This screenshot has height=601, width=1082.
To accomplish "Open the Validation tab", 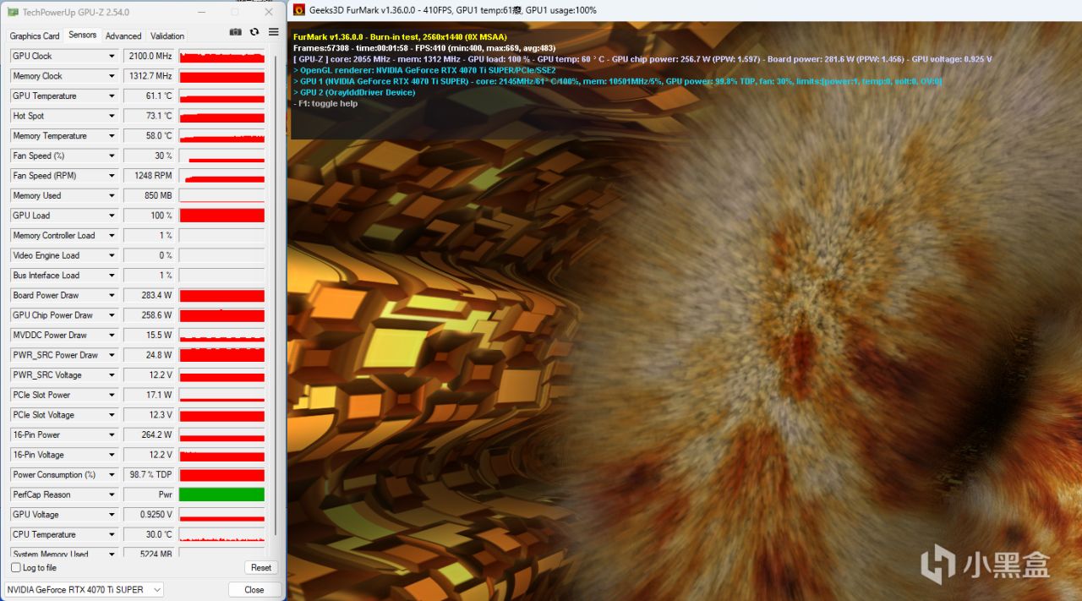I will coord(167,36).
